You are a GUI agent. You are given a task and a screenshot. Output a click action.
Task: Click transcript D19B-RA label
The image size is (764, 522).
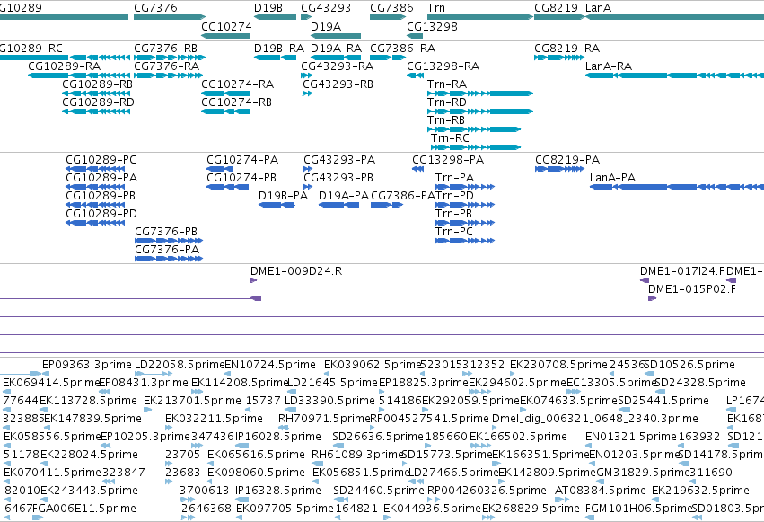(x=278, y=49)
